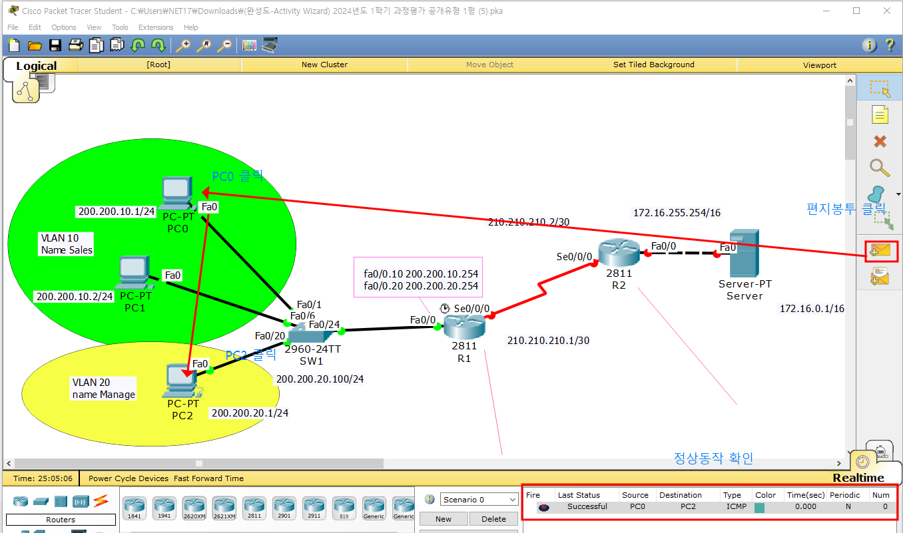The width and height of the screenshot is (903, 533).
Task: Switch to the Logical workspace tab
Action: [x=37, y=66]
